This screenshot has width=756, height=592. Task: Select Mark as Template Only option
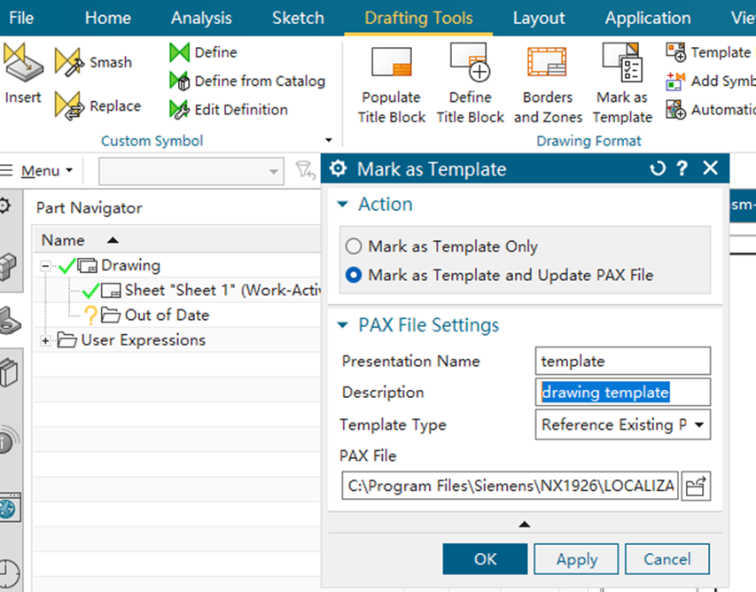pos(355,247)
